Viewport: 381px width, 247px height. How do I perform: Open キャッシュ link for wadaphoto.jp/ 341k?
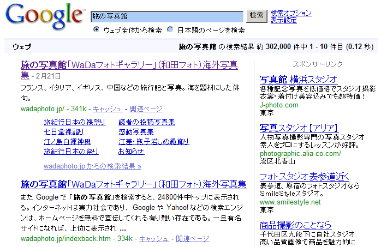(x=107, y=109)
